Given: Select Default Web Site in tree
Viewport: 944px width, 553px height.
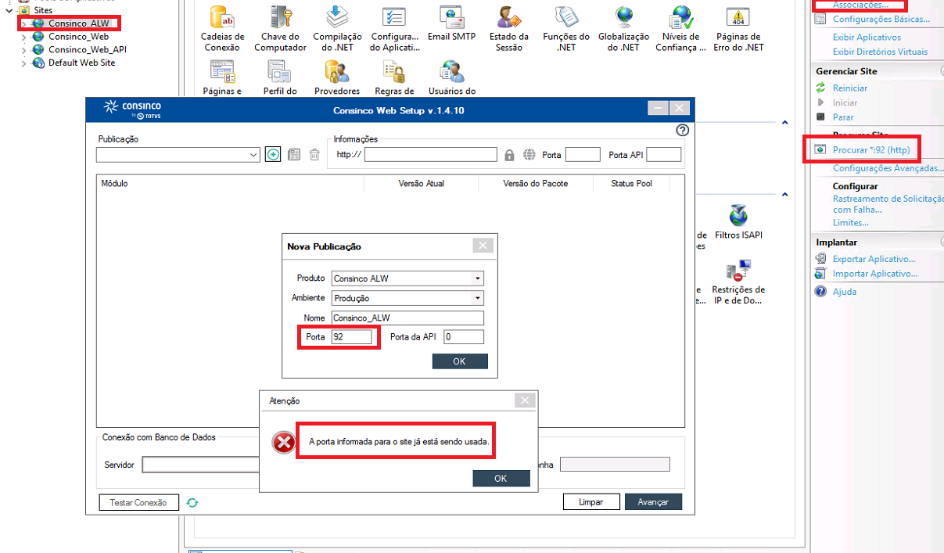Looking at the screenshot, I should point(81,63).
